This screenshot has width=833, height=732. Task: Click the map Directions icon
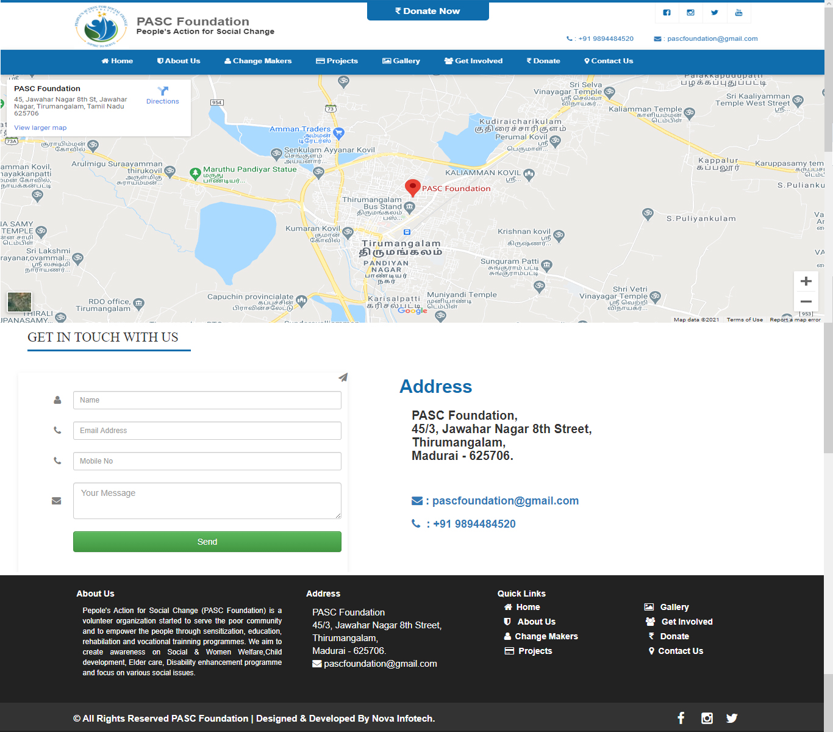[x=163, y=91]
